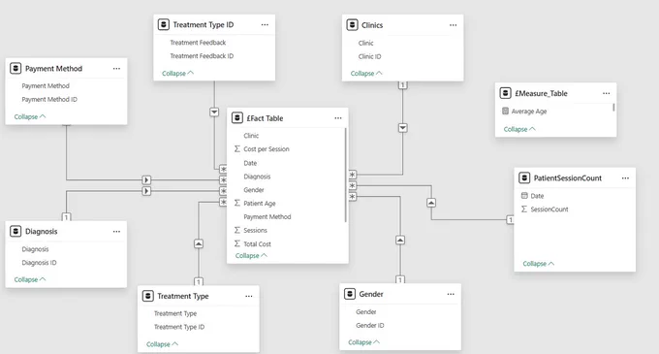Select the Clinics relationship filter direction arrow
The width and height of the screenshot is (659, 354).
pos(402,128)
